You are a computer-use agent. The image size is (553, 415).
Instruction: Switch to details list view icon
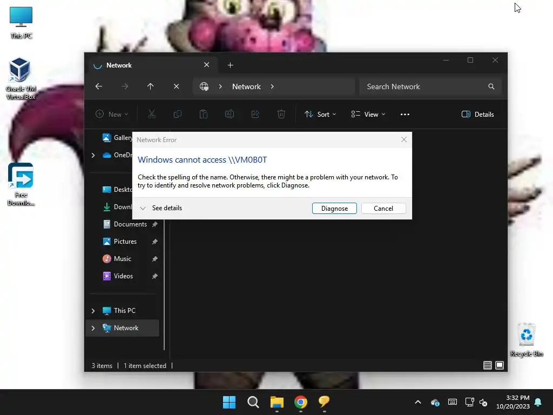click(x=488, y=365)
